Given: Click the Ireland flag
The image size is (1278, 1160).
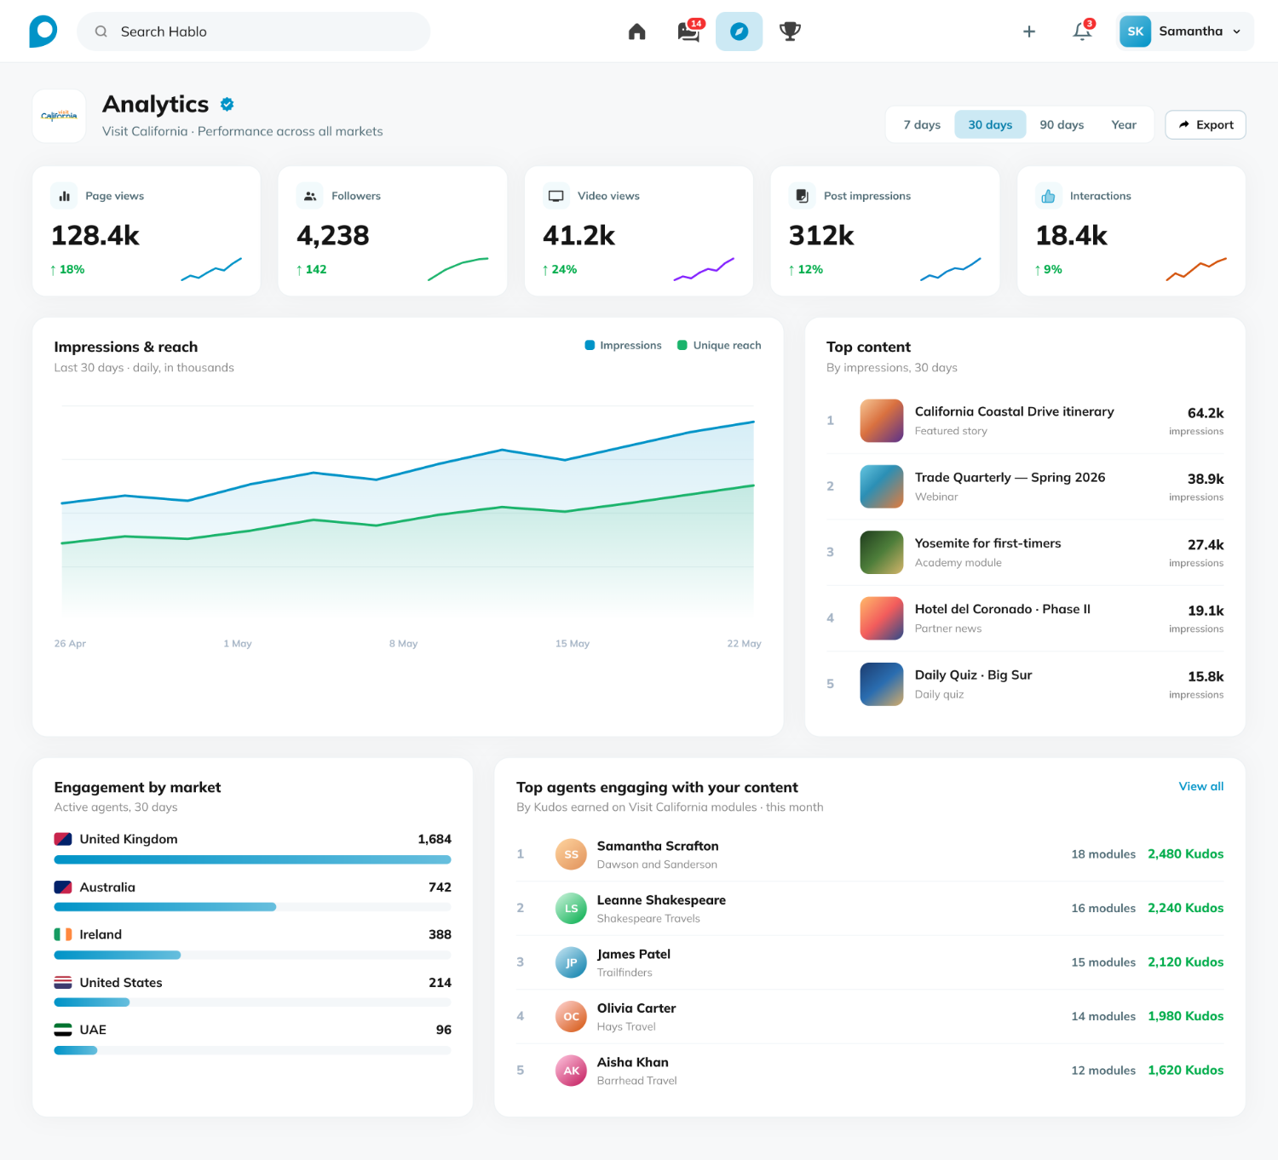Looking at the screenshot, I should [x=63, y=934].
